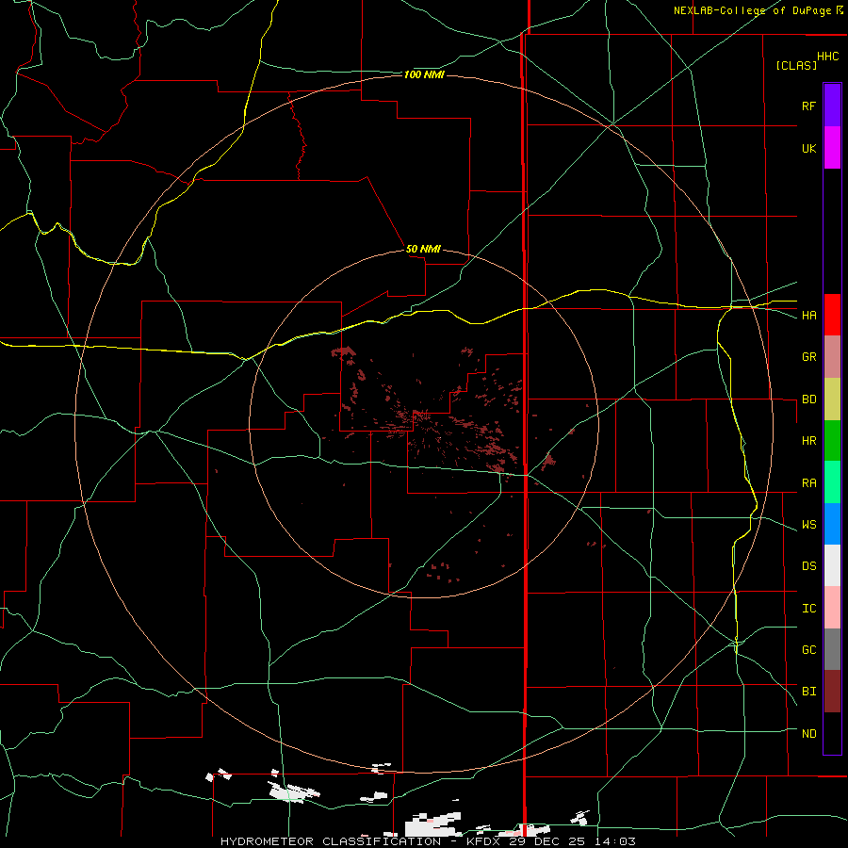This screenshot has height=848, width=848.
Task: Click the RF purple legend swatch
Action: tap(832, 105)
